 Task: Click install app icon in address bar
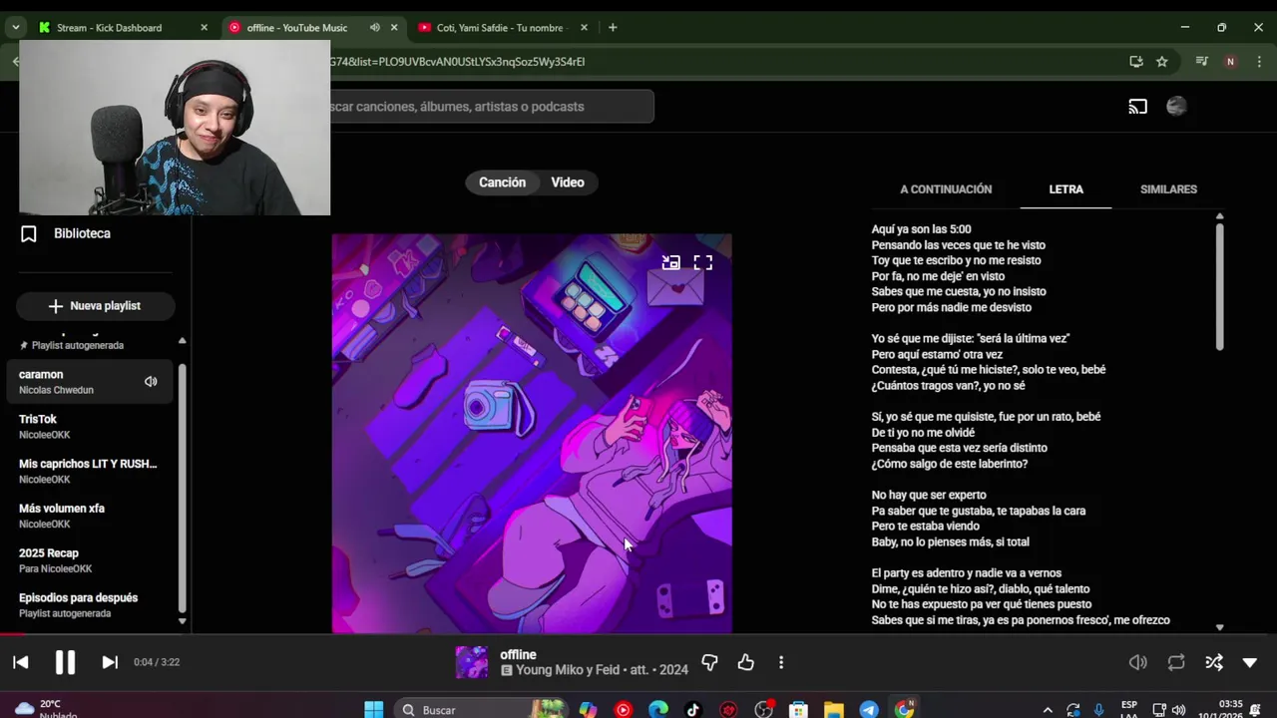coord(1136,62)
